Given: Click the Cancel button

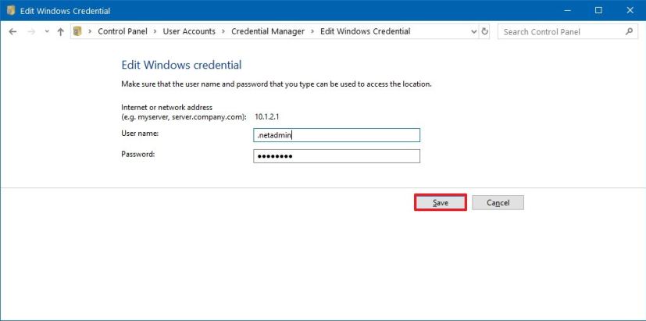Looking at the screenshot, I should click(498, 203).
